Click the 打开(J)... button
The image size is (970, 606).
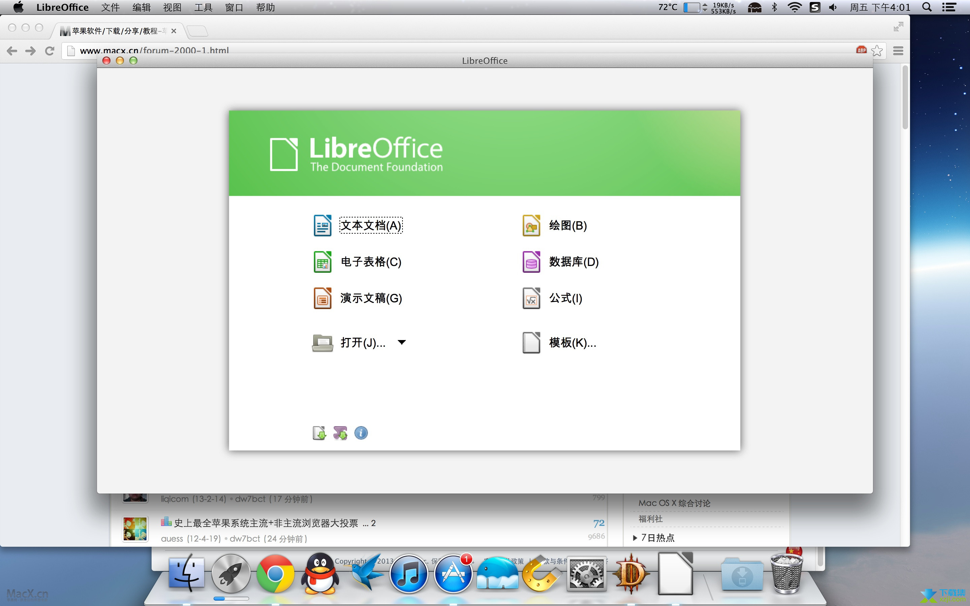click(x=363, y=343)
